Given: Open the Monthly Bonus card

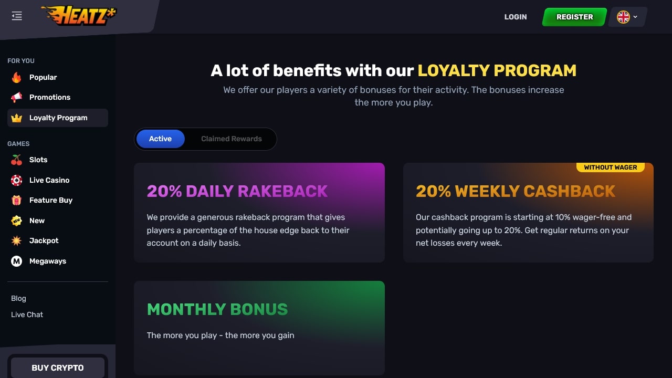Looking at the screenshot, I should [259, 328].
